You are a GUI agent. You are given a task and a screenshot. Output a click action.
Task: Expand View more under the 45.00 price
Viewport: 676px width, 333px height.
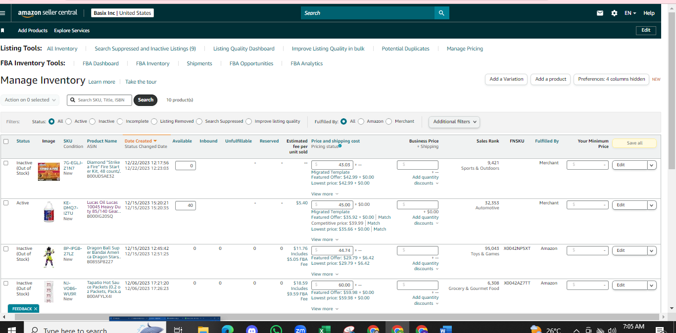pyautogui.click(x=325, y=239)
